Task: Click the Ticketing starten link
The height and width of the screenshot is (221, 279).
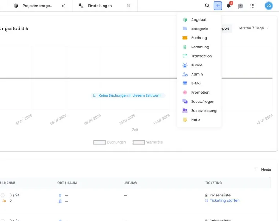Action: coord(225,200)
